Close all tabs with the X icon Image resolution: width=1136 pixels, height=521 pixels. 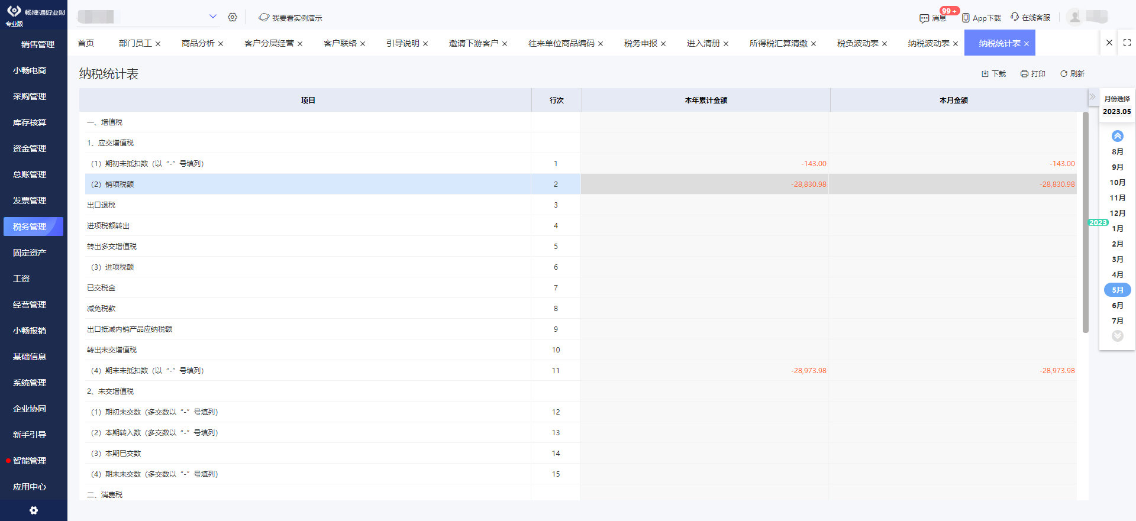[x=1109, y=43]
